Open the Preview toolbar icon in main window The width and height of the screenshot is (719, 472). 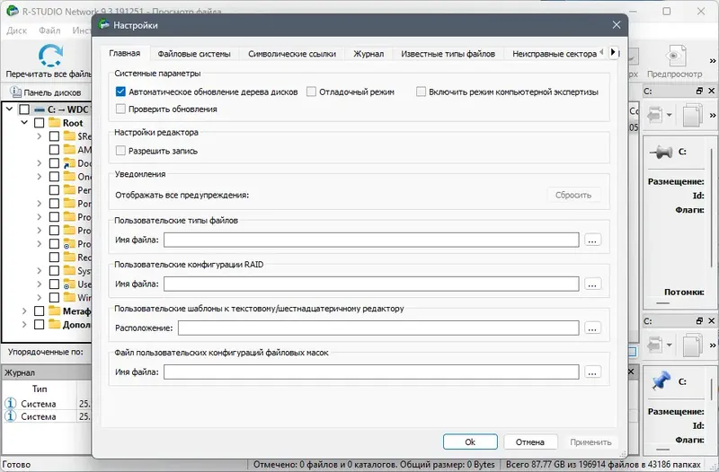coord(677,56)
